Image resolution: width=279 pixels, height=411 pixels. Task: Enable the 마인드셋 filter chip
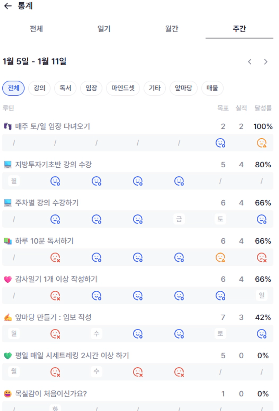click(123, 89)
